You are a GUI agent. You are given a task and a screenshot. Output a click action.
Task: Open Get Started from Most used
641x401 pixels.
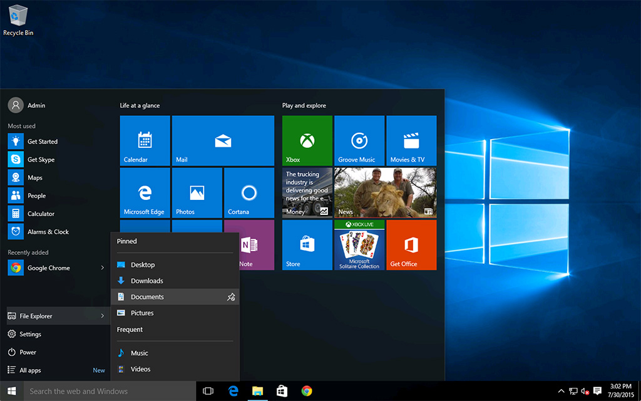coord(56,142)
